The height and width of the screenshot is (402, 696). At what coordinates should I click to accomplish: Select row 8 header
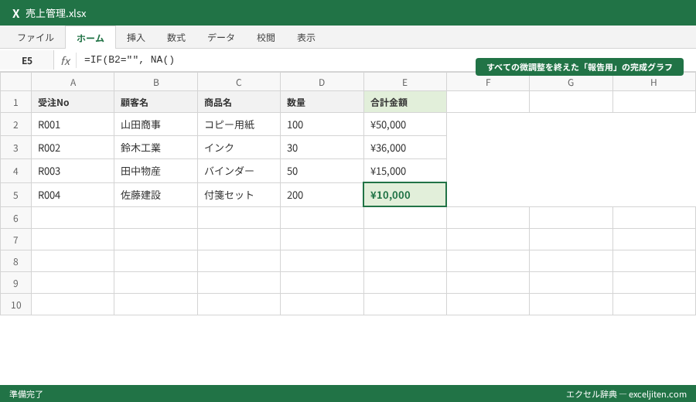(15, 261)
